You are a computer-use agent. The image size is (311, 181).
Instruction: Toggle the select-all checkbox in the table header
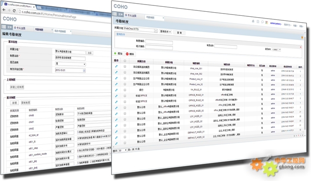[x=125, y=60]
